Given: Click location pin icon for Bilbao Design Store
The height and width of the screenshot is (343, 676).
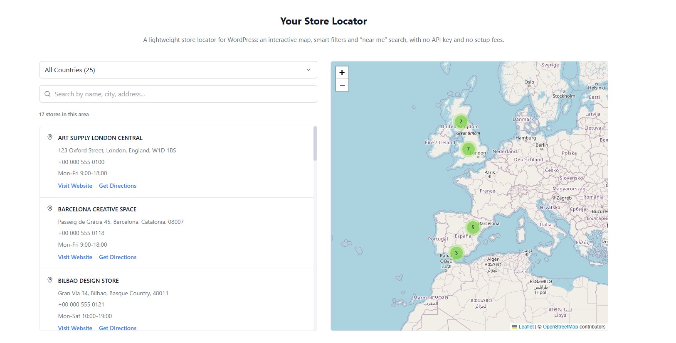Looking at the screenshot, I should [x=50, y=280].
